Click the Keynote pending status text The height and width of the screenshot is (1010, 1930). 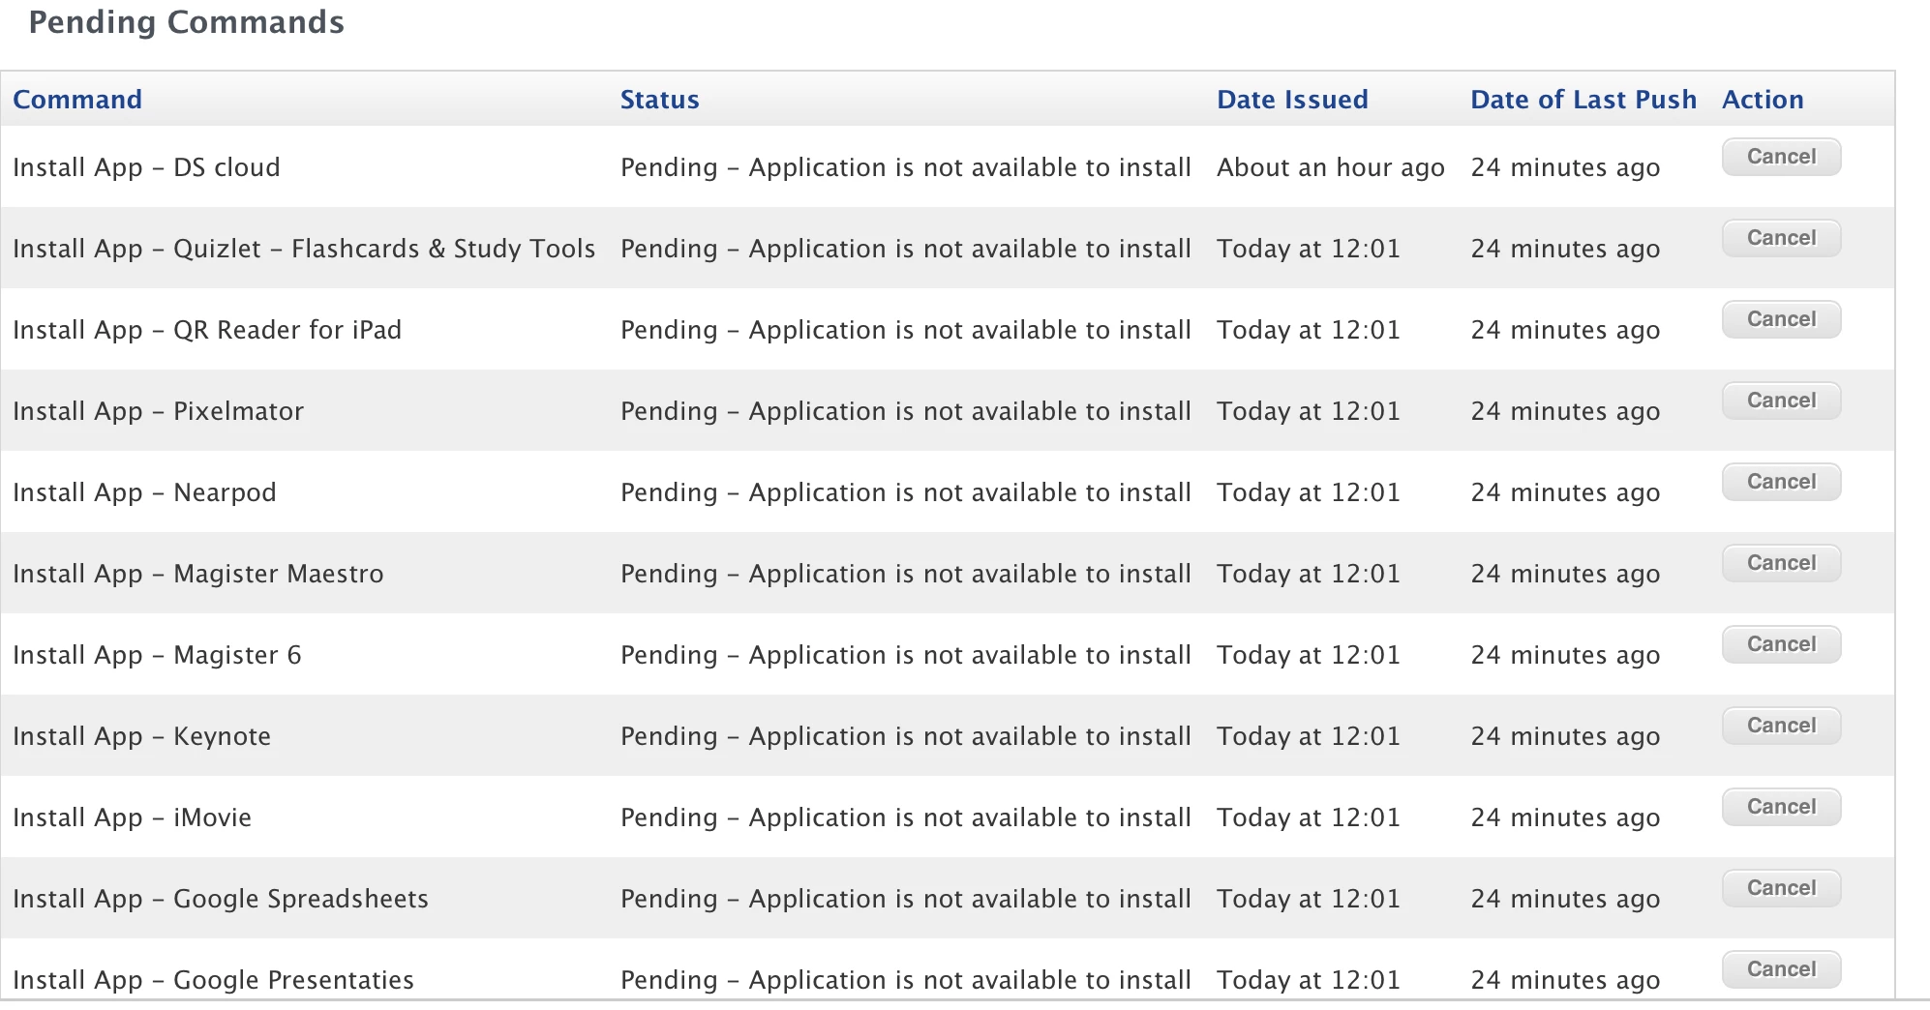click(x=906, y=736)
